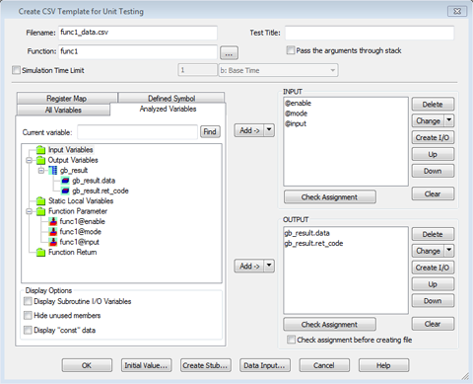473x384 pixels.
Task: Move OUTPUT item Up
Action: pyautogui.click(x=433, y=284)
